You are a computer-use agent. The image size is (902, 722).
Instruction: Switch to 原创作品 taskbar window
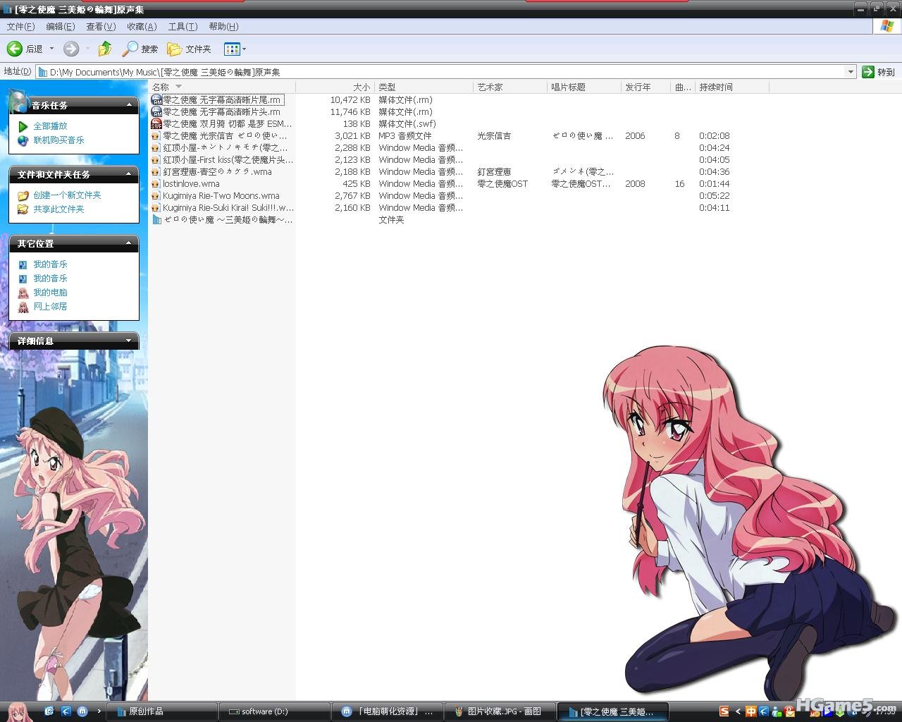coord(161,711)
